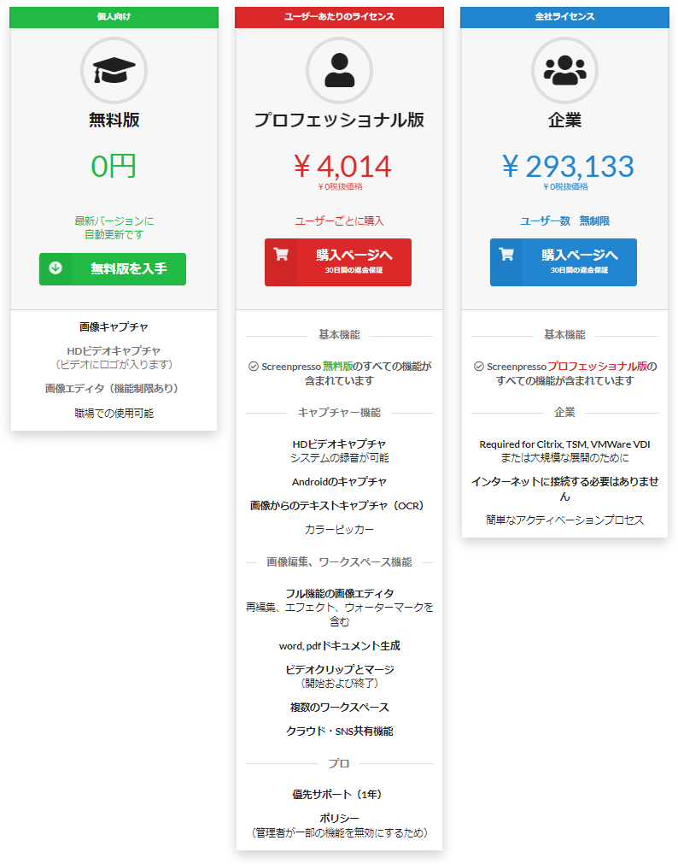Select the green 個人向け header tab
Image resolution: width=678 pixels, height=864 pixels.
[x=114, y=16]
